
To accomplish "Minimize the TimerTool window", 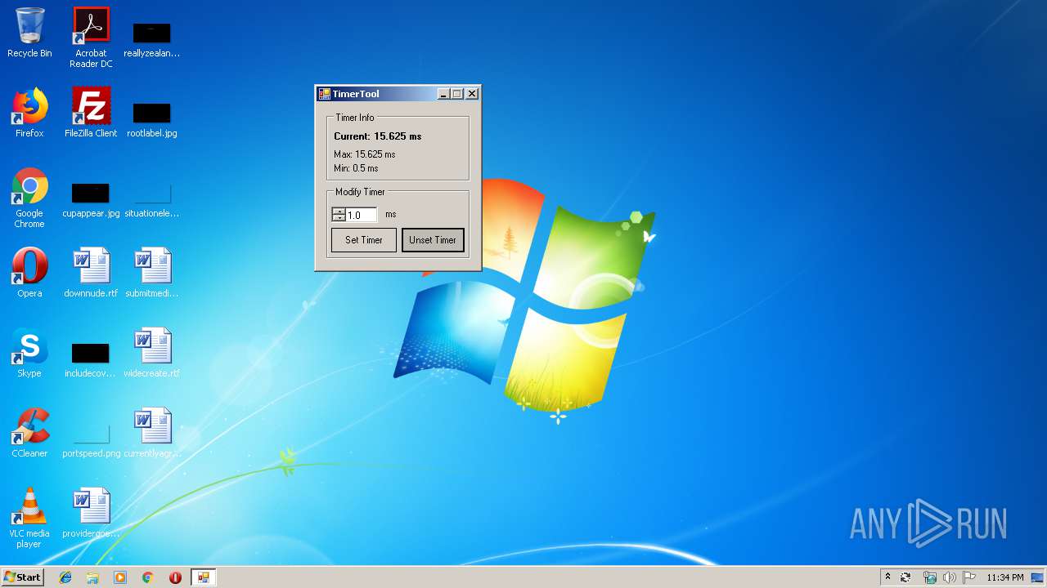I will [x=443, y=94].
